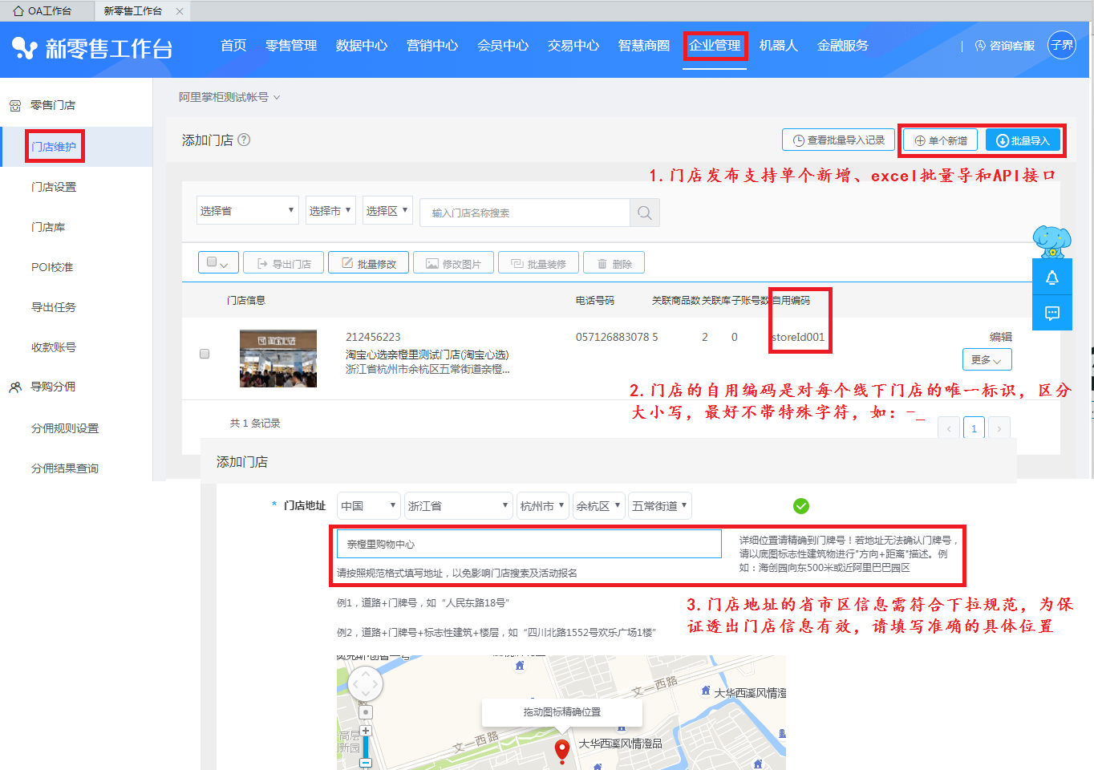The height and width of the screenshot is (770, 1094).
Task: Open the 五常街道 street dropdown
Action: pos(660,505)
